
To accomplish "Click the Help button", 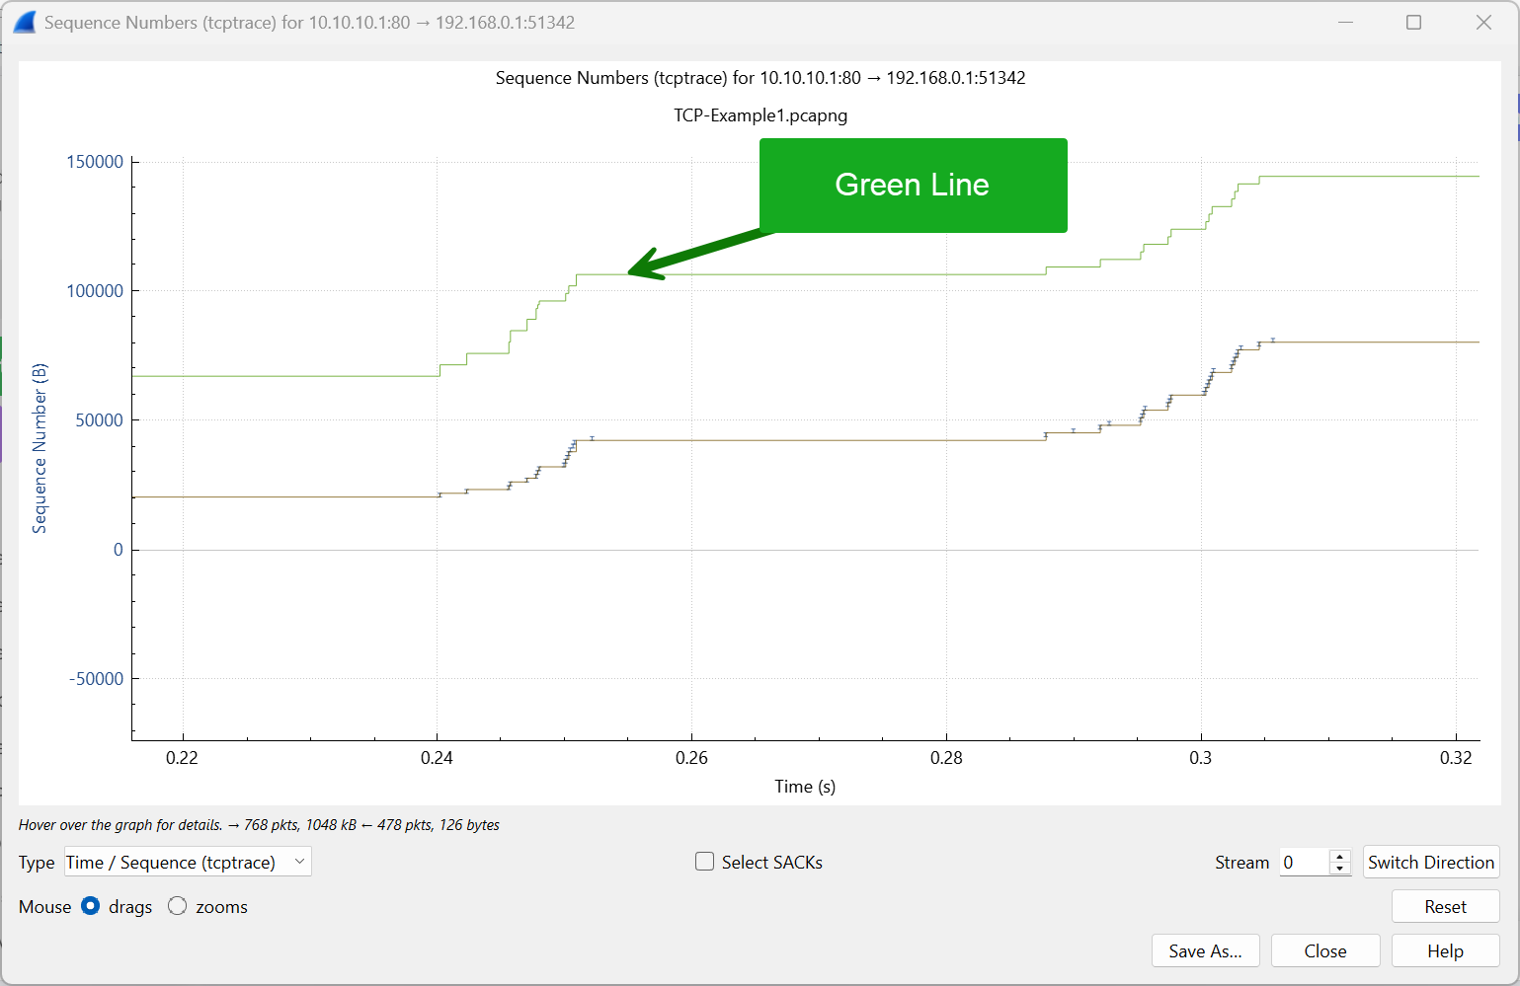I will 1445,950.
